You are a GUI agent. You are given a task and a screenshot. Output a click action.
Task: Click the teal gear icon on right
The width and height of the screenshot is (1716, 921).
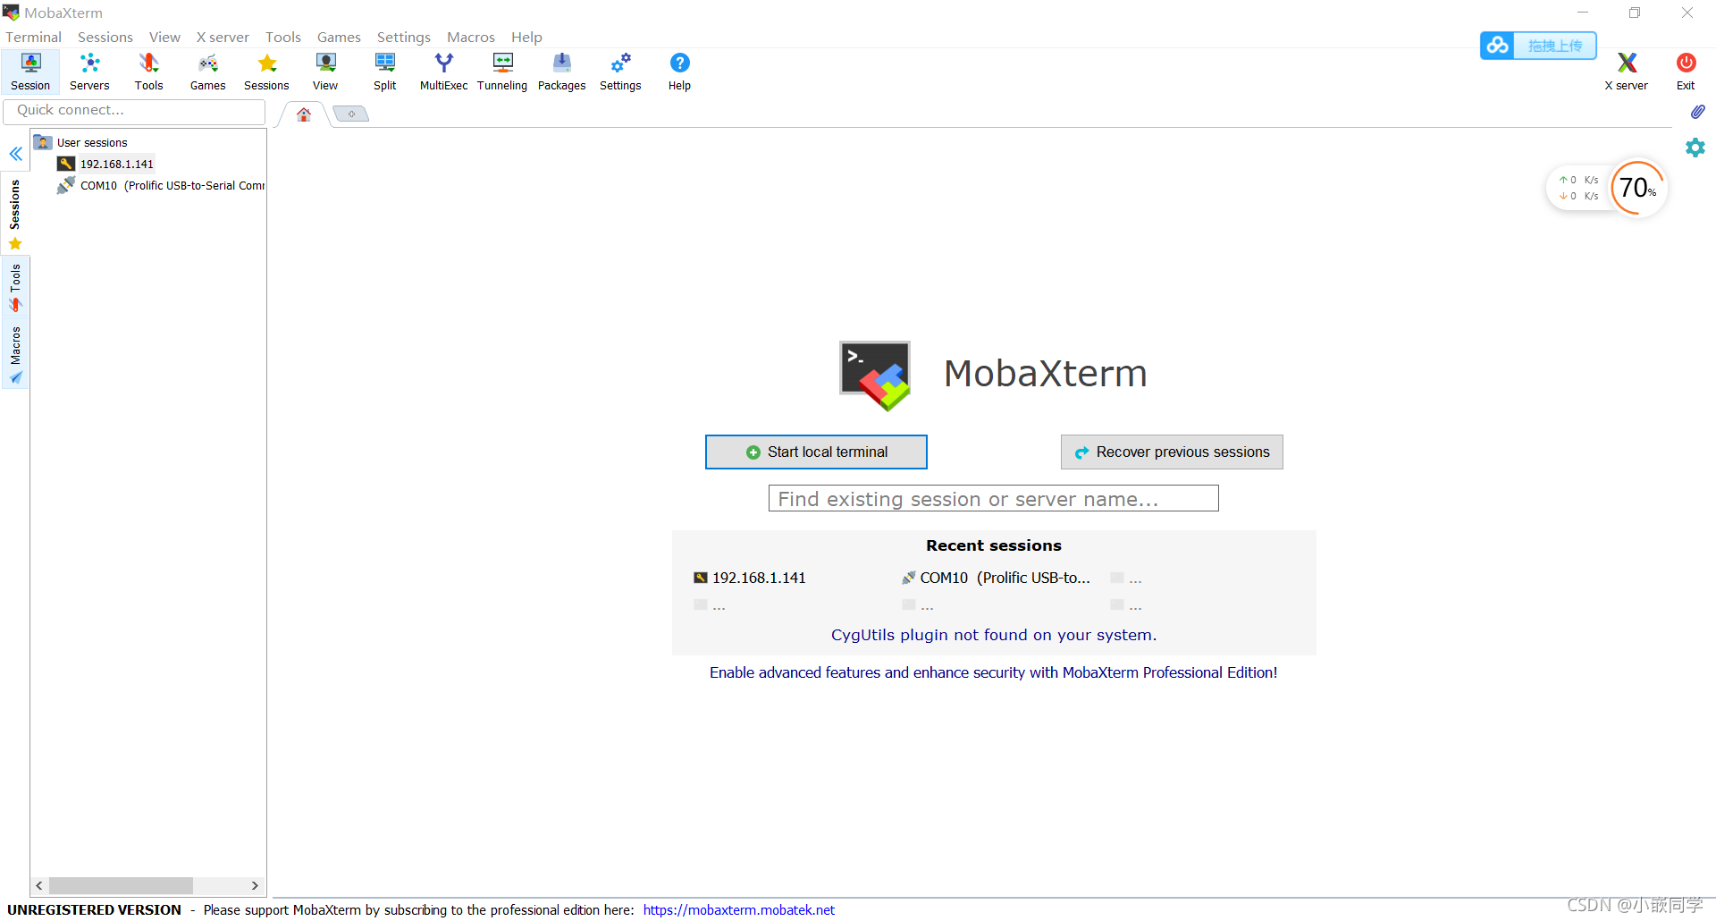pos(1695,148)
